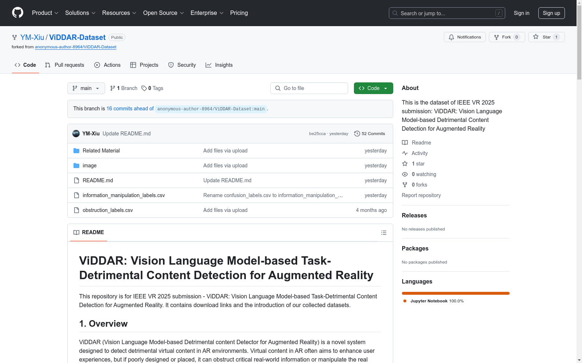This screenshot has height=363, width=582.
Task: Click the Notifications button
Action: pos(465,37)
